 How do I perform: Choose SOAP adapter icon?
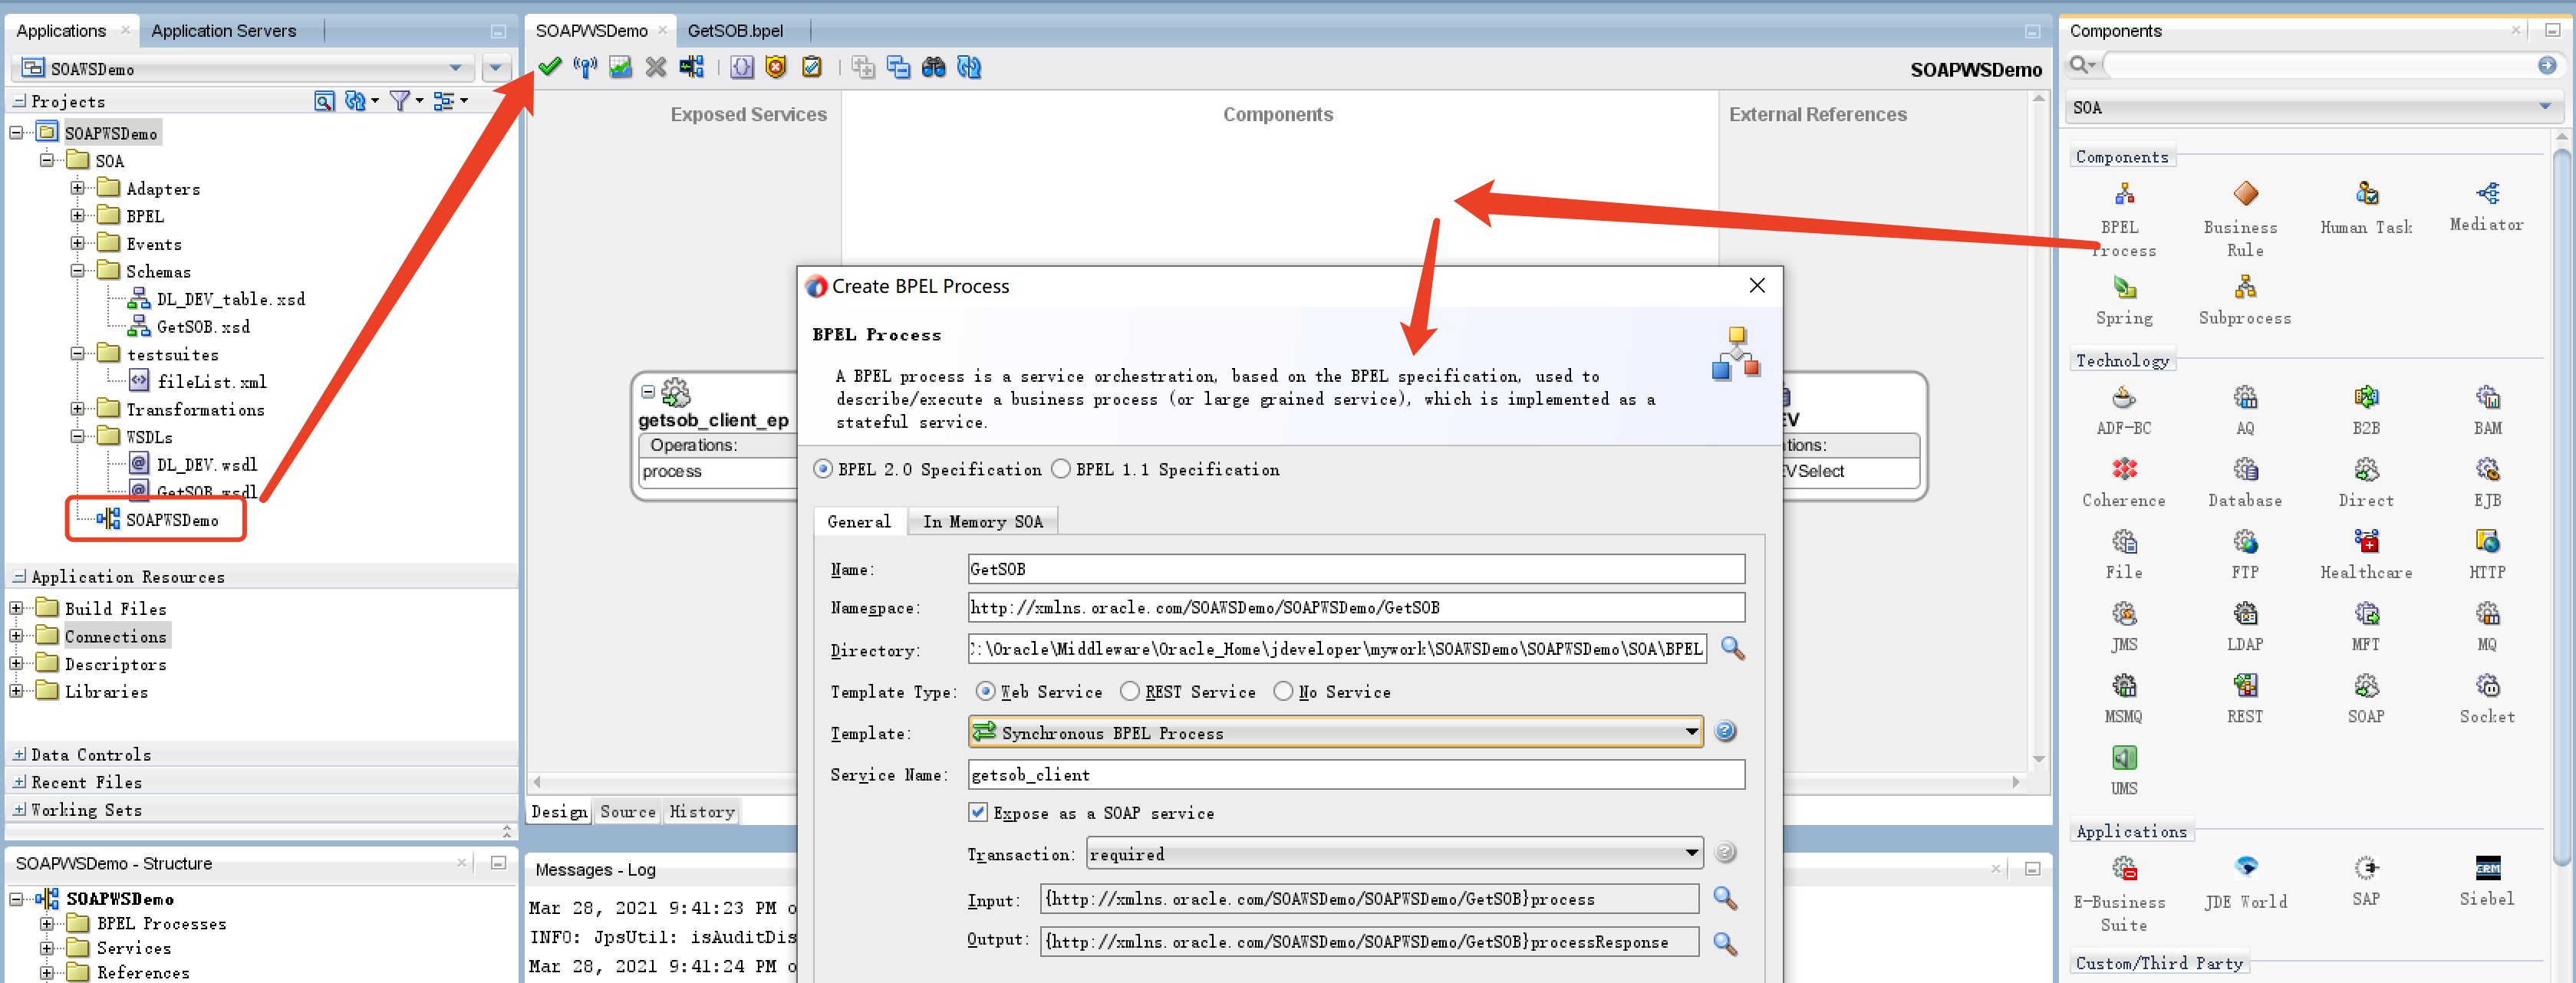click(x=2366, y=686)
